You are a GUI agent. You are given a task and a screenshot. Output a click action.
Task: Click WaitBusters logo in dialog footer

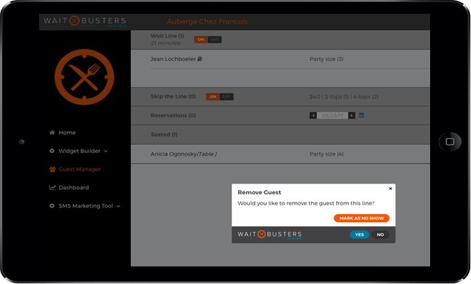click(269, 234)
